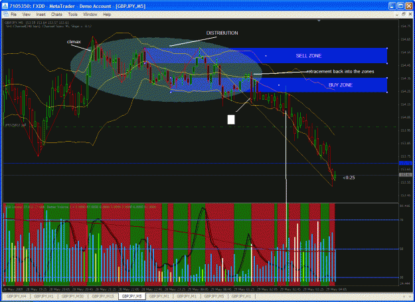Open the Tools menu
This screenshot has width=415, height=302.
(72, 15)
